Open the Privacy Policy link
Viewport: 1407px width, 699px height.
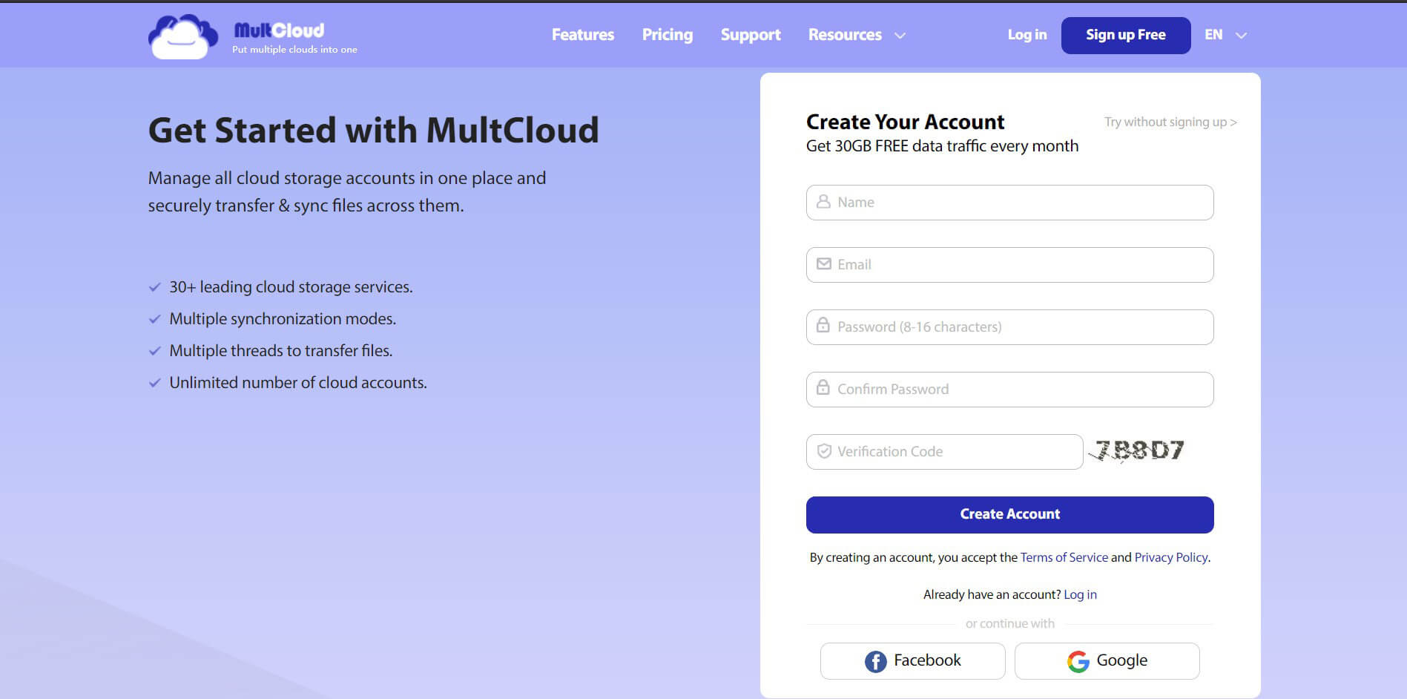click(1170, 557)
